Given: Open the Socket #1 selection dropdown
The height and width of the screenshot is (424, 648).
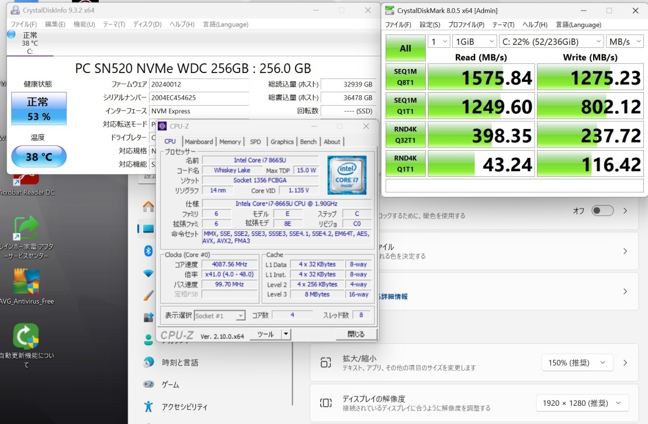Looking at the screenshot, I should coord(220,316).
